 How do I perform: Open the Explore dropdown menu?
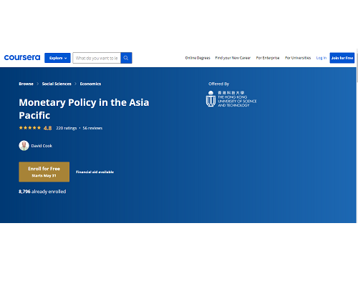point(57,58)
